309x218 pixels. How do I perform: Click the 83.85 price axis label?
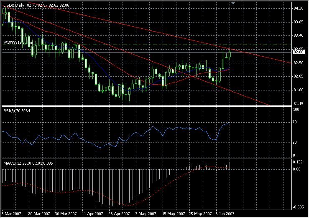(299, 22)
